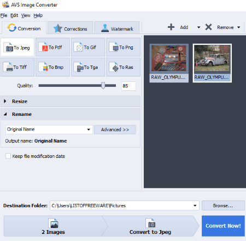Click the Browse... button

tap(223, 205)
